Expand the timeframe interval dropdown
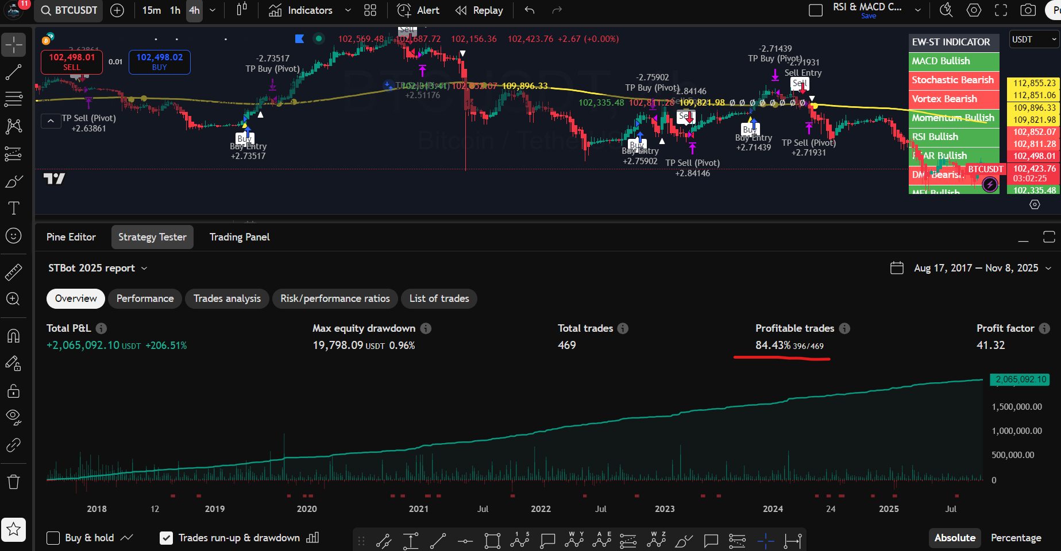 click(213, 10)
